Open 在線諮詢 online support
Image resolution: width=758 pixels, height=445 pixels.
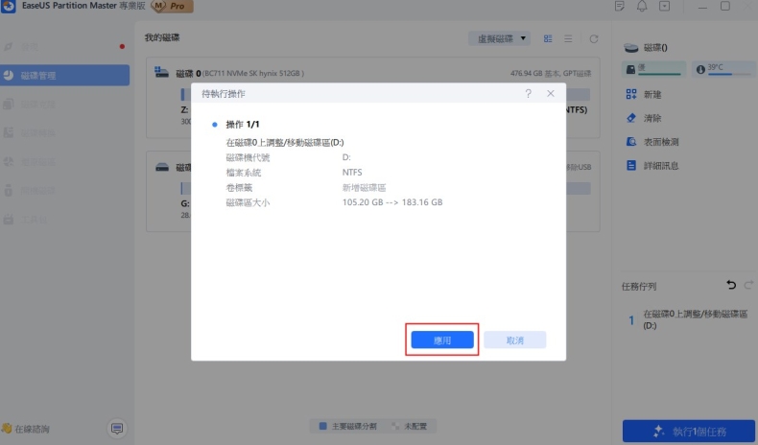[x=26, y=429]
